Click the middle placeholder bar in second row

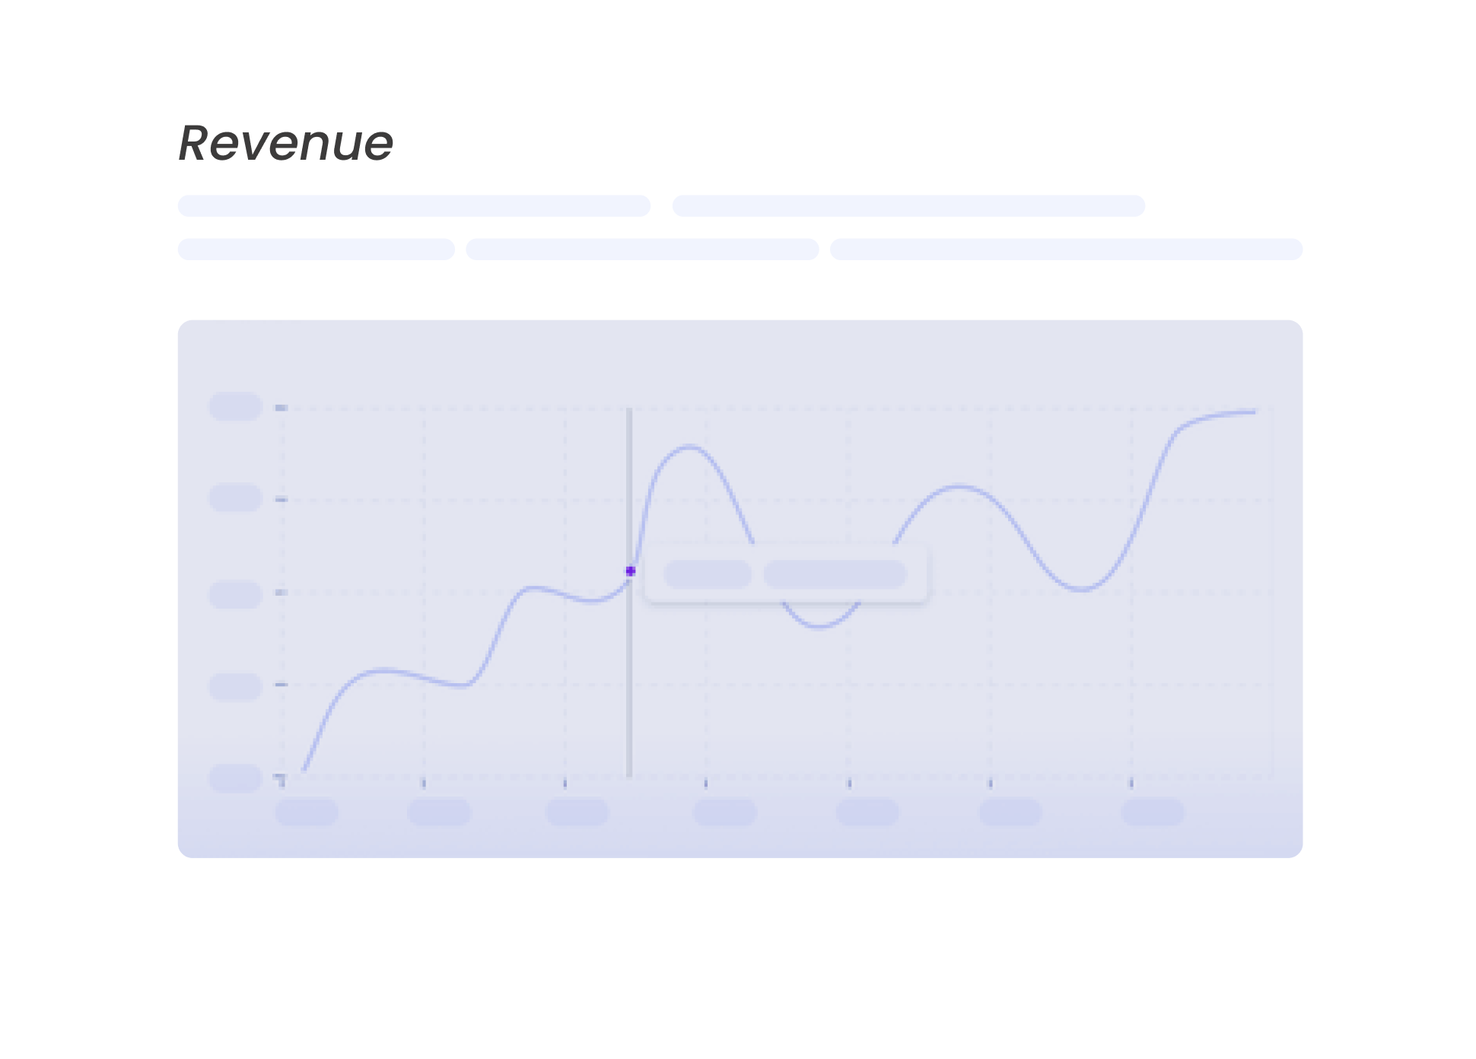point(642,249)
